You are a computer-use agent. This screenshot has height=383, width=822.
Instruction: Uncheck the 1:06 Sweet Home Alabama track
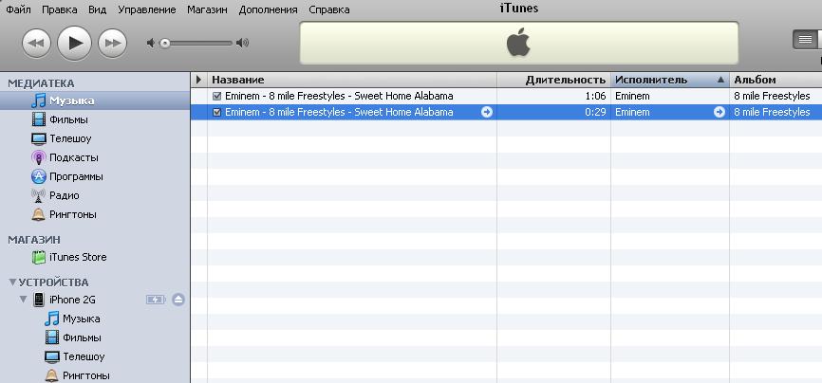pos(217,96)
